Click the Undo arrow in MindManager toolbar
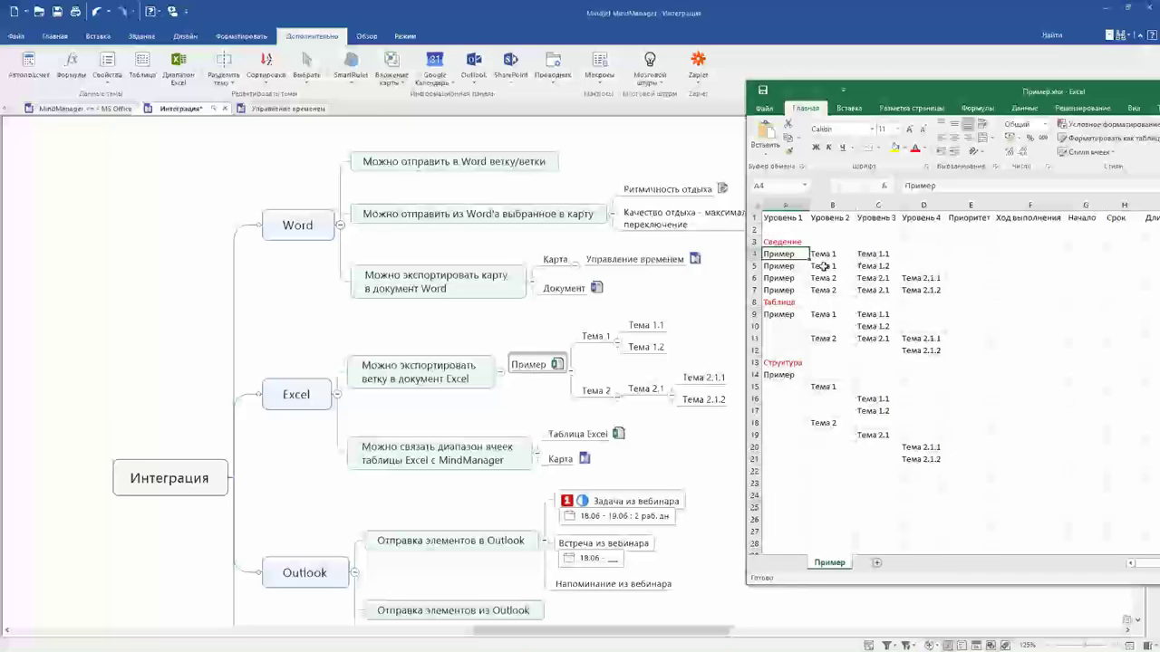1160x652 pixels. 96,12
